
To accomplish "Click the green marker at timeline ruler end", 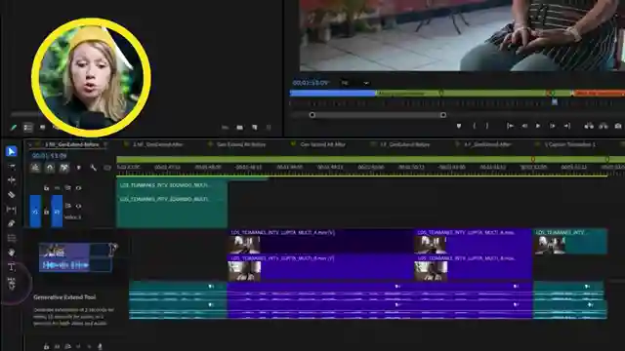I will tap(607, 159).
